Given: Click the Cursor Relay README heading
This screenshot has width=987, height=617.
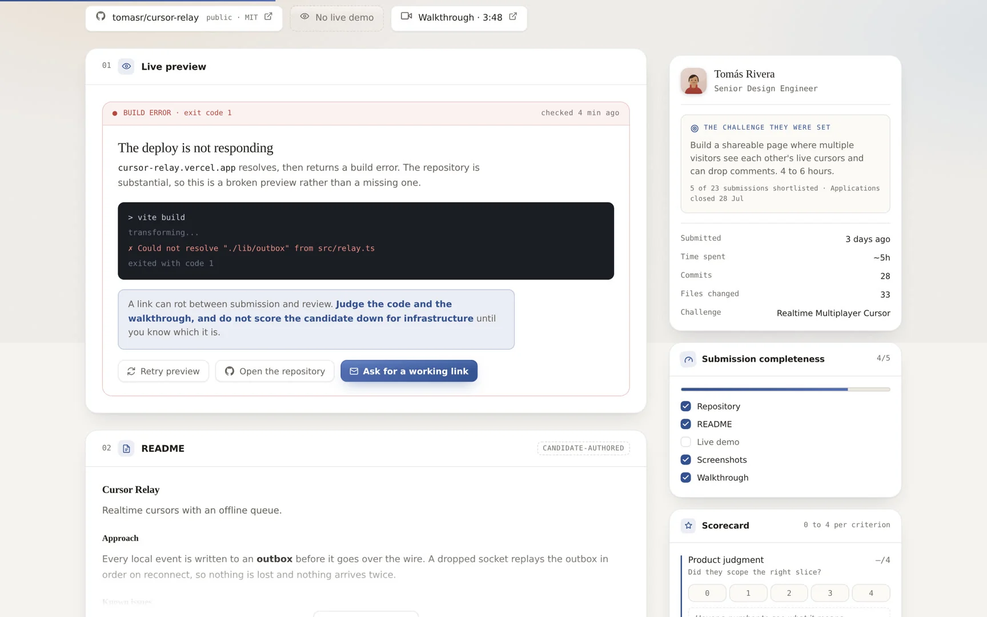Looking at the screenshot, I should 131,490.
